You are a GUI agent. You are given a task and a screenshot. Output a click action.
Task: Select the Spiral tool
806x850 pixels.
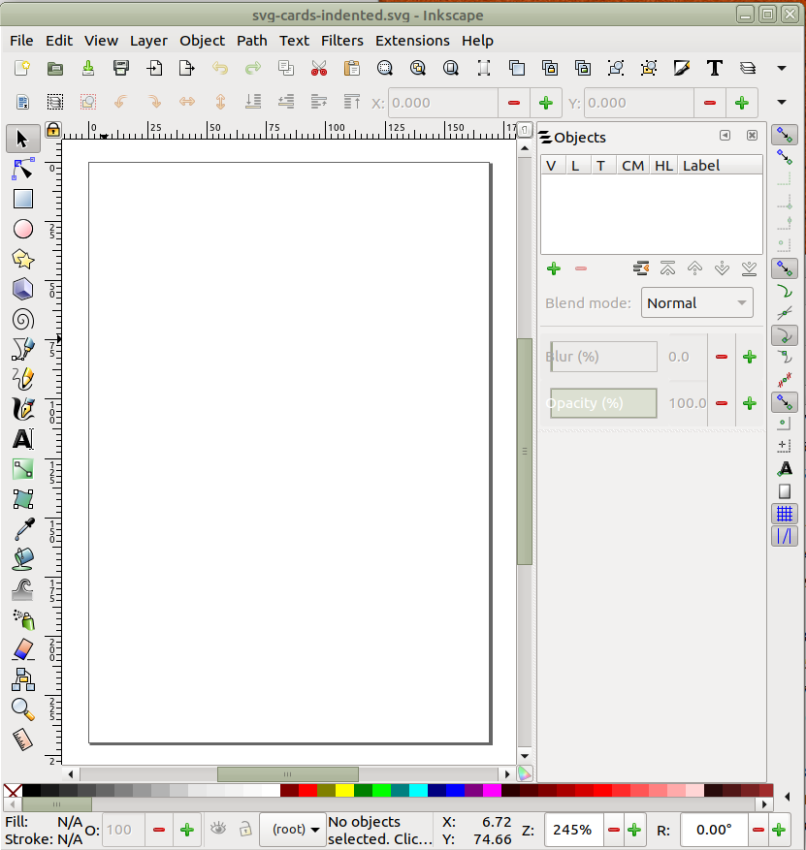click(22, 319)
